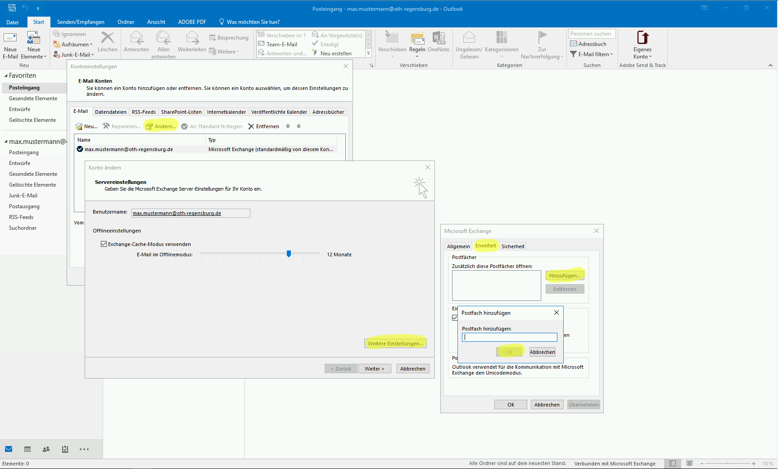The image size is (778, 469).
Task: Click the Postfach hinzufügen text field
Action: [509, 337]
